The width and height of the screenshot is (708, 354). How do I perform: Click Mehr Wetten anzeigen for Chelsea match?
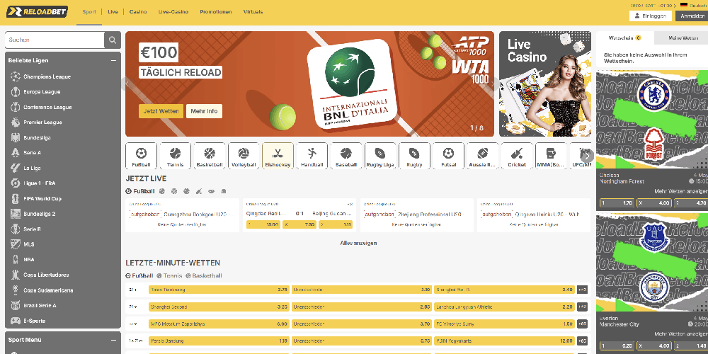(680, 191)
